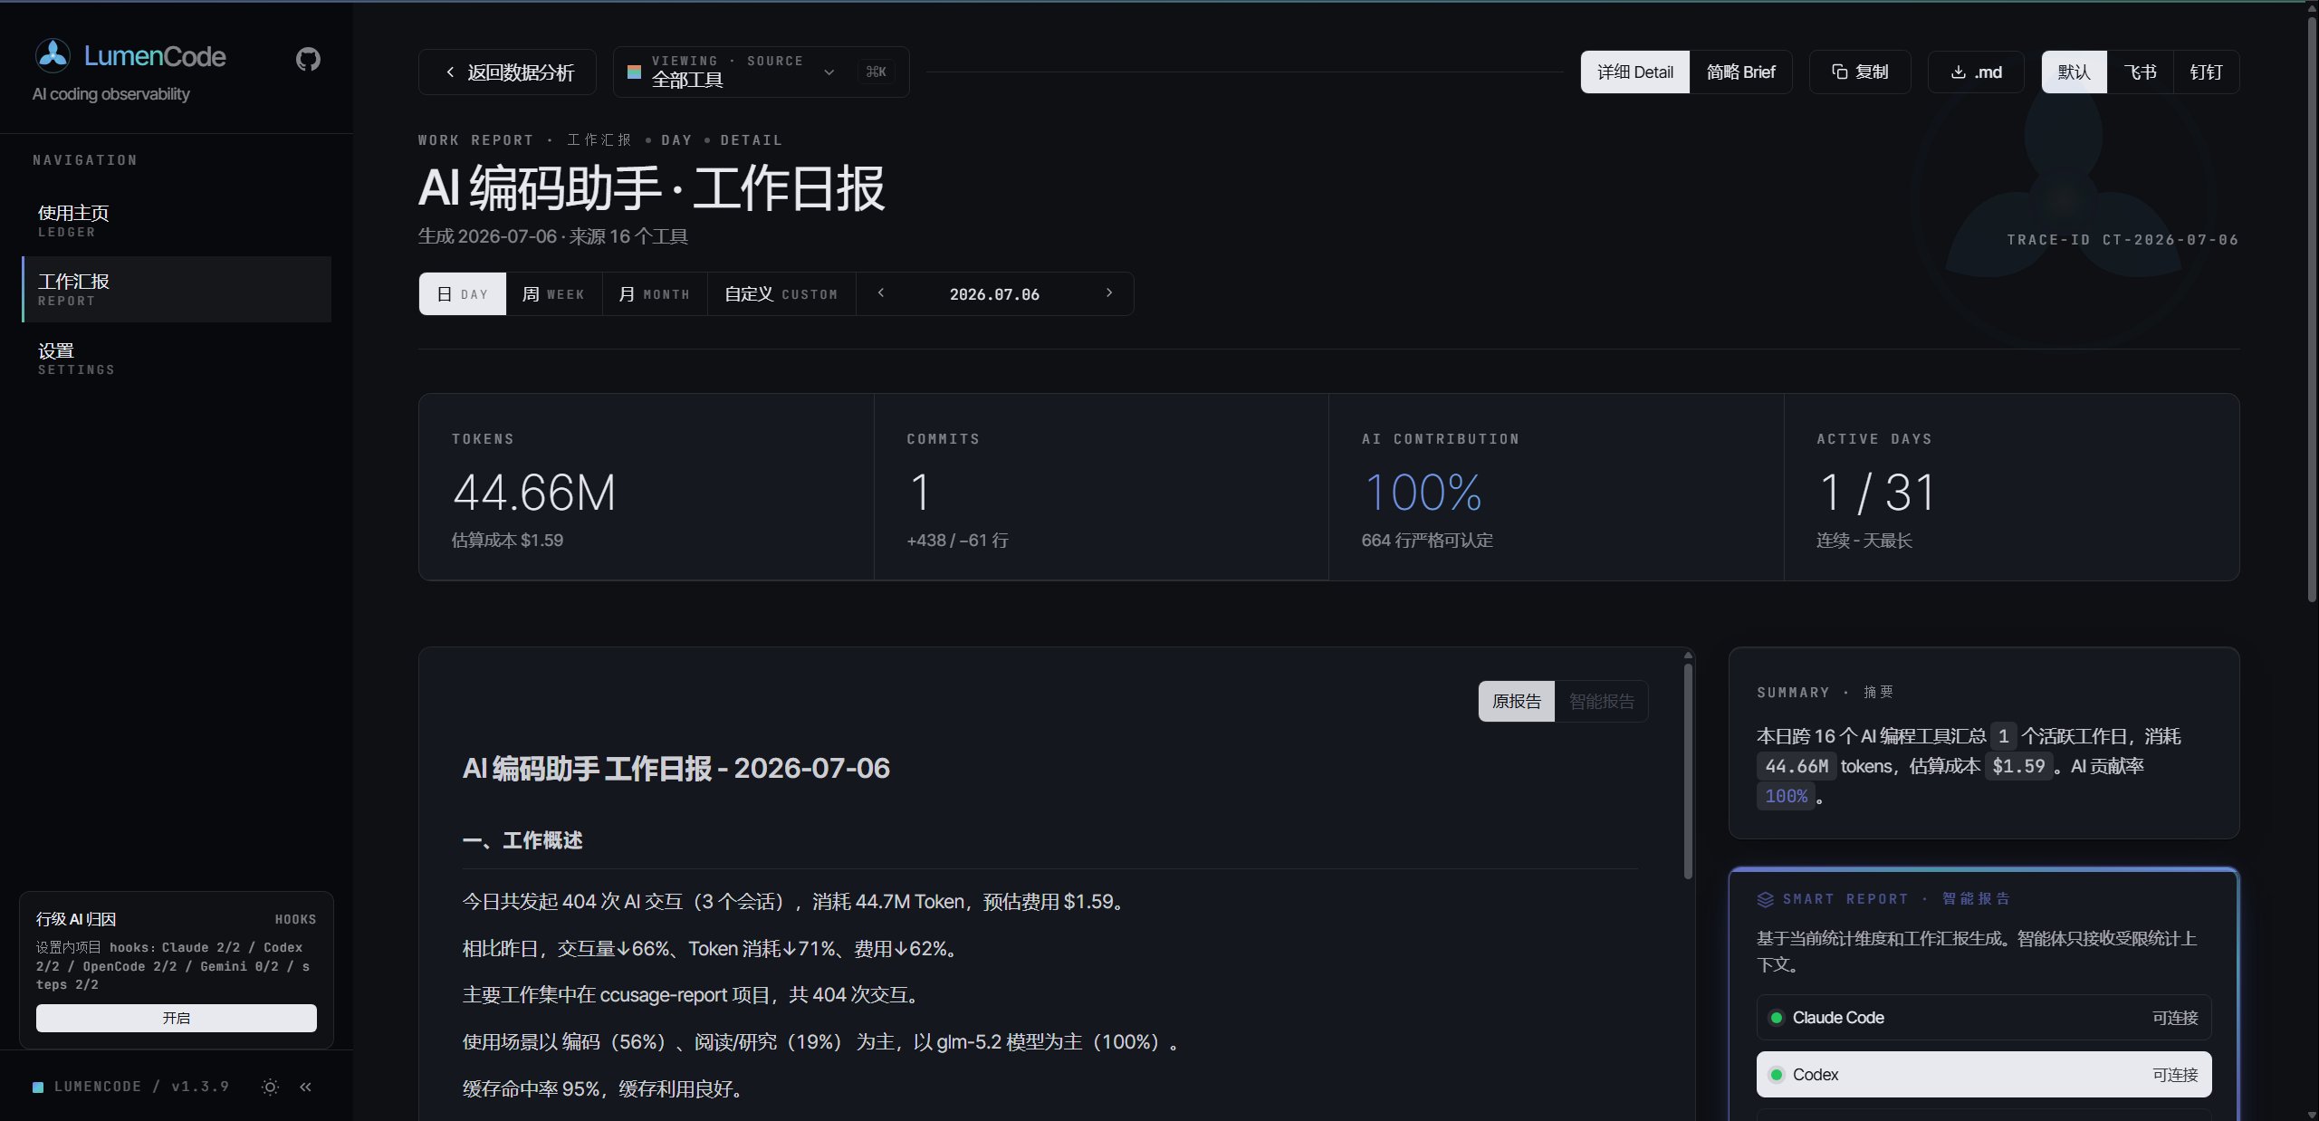Click the $1.59 chip in summary
The height and width of the screenshot is (1121, 2319).
click(x=2018, y=766)
